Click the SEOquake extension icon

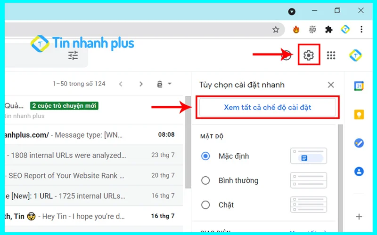[312, 30]
